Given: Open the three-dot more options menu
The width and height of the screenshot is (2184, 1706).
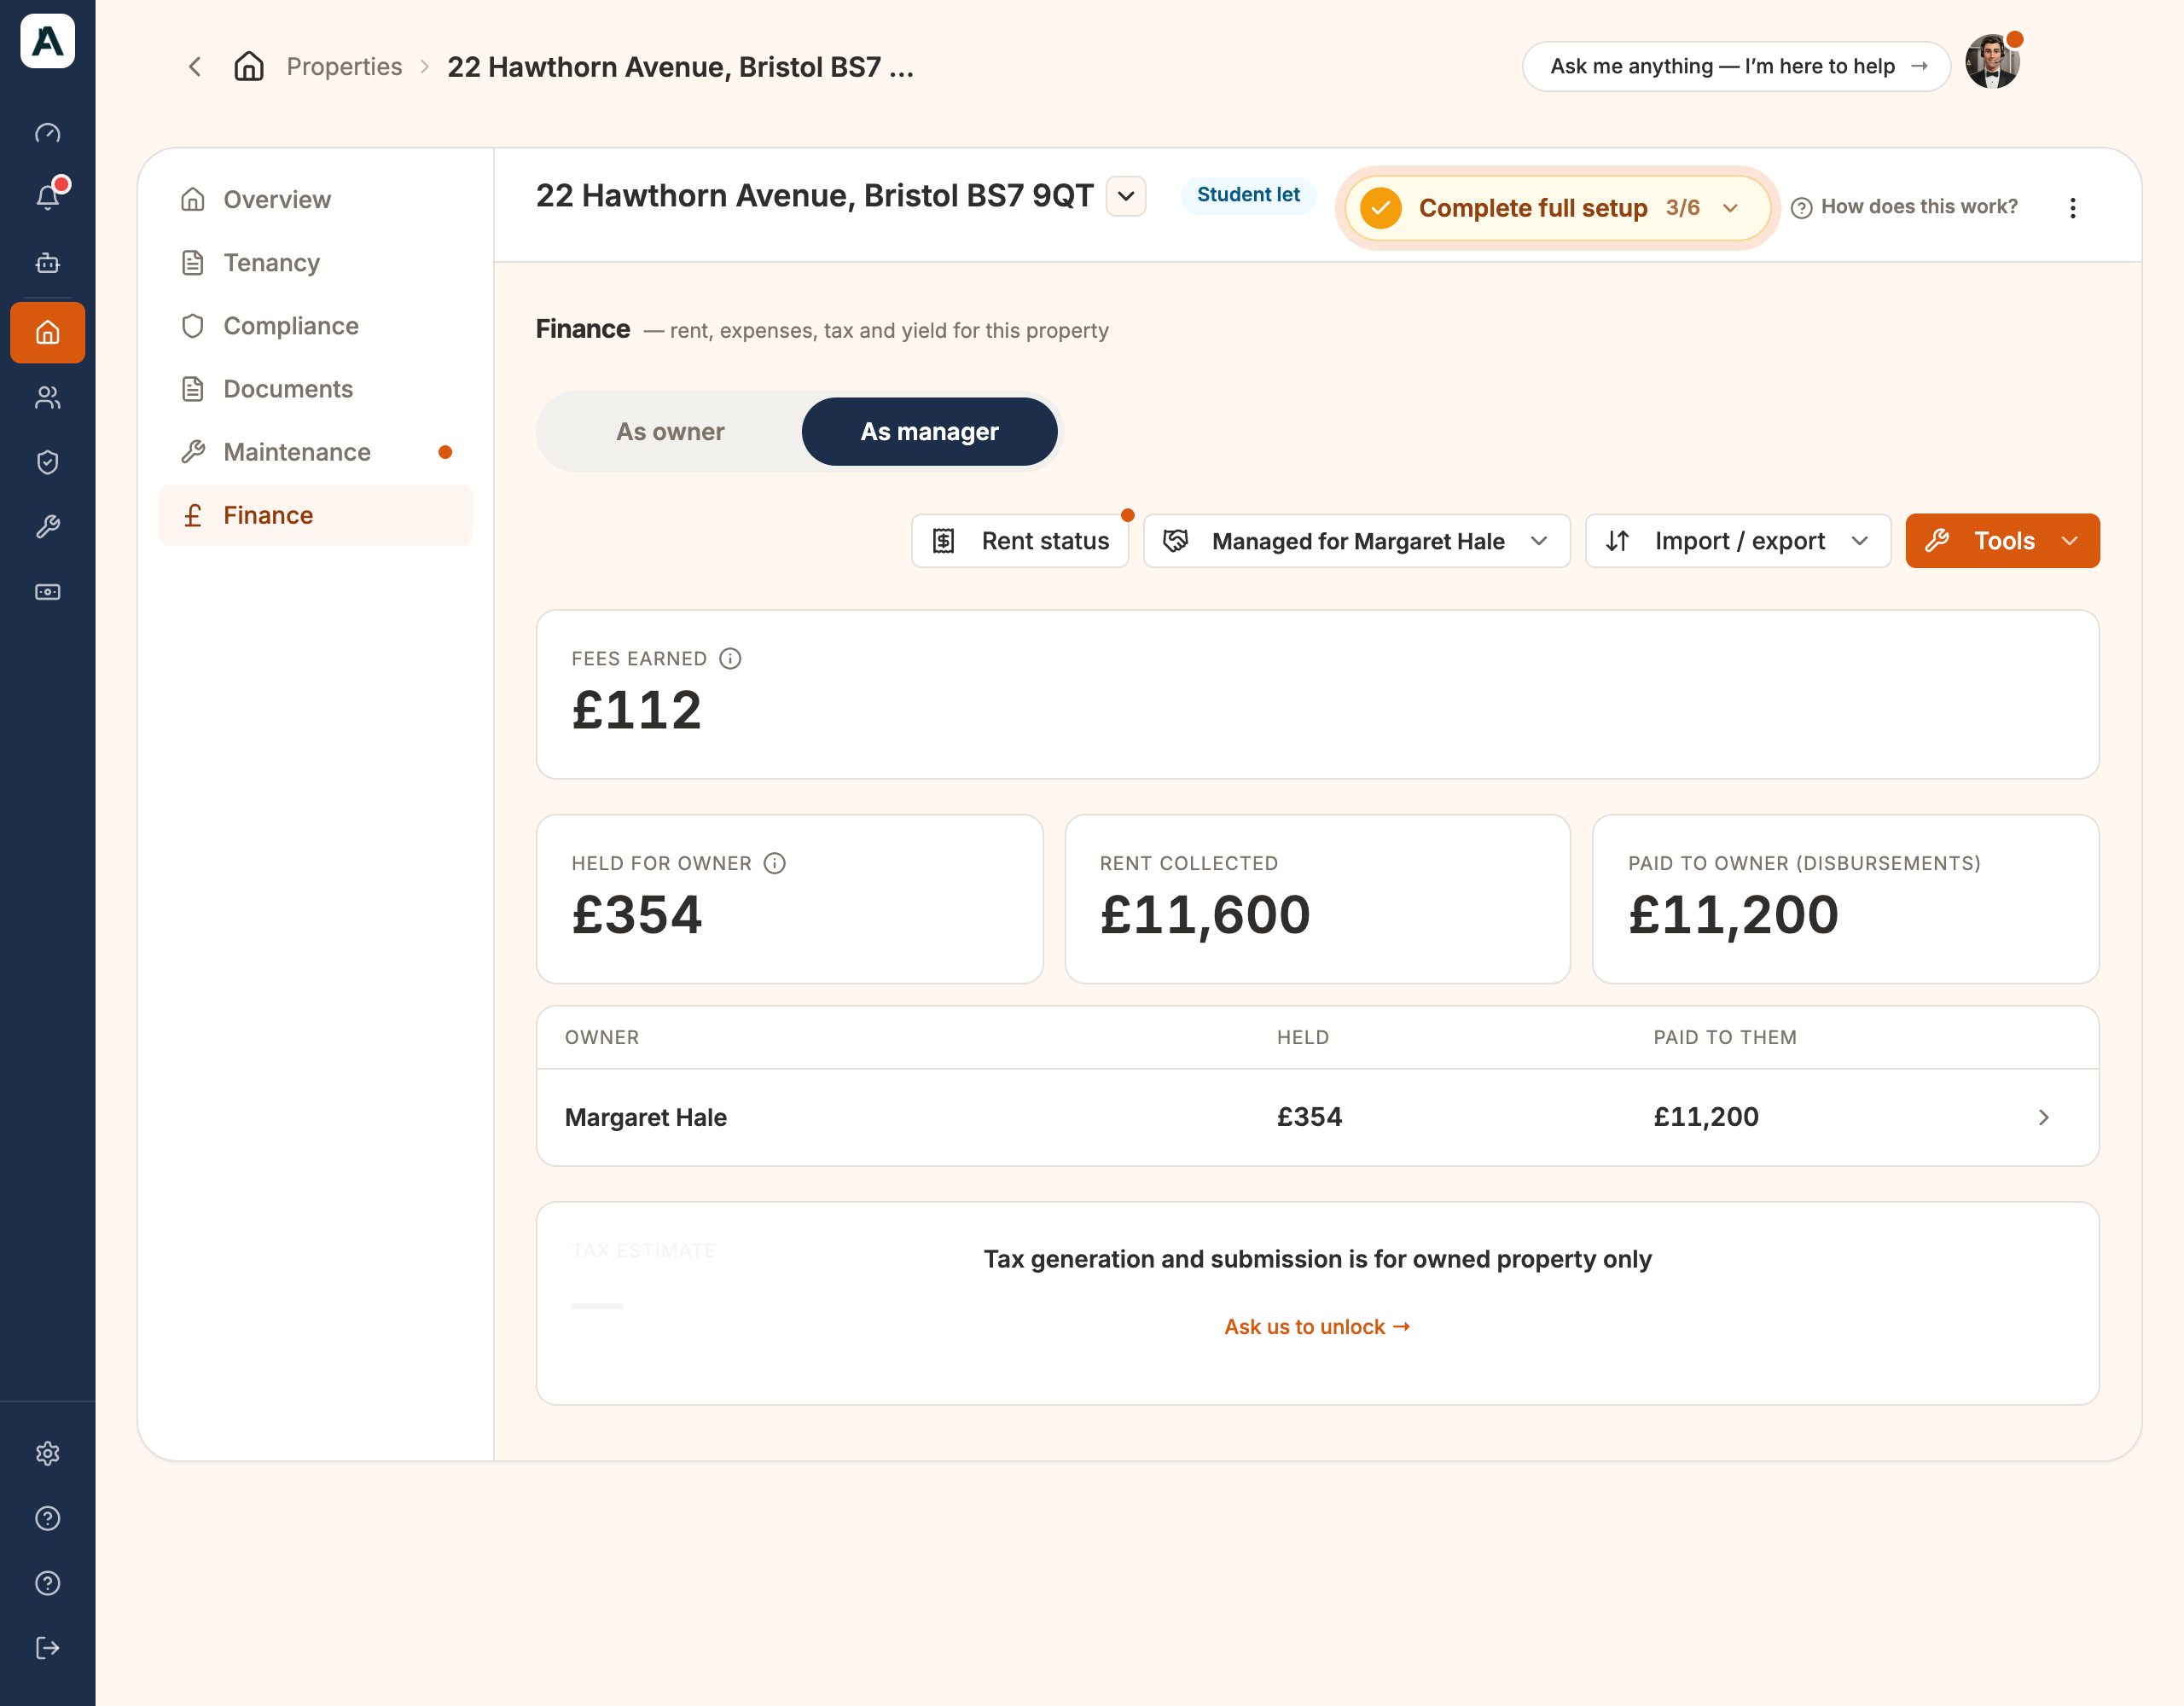Looking at the screenshot, I should (2073, 207).
